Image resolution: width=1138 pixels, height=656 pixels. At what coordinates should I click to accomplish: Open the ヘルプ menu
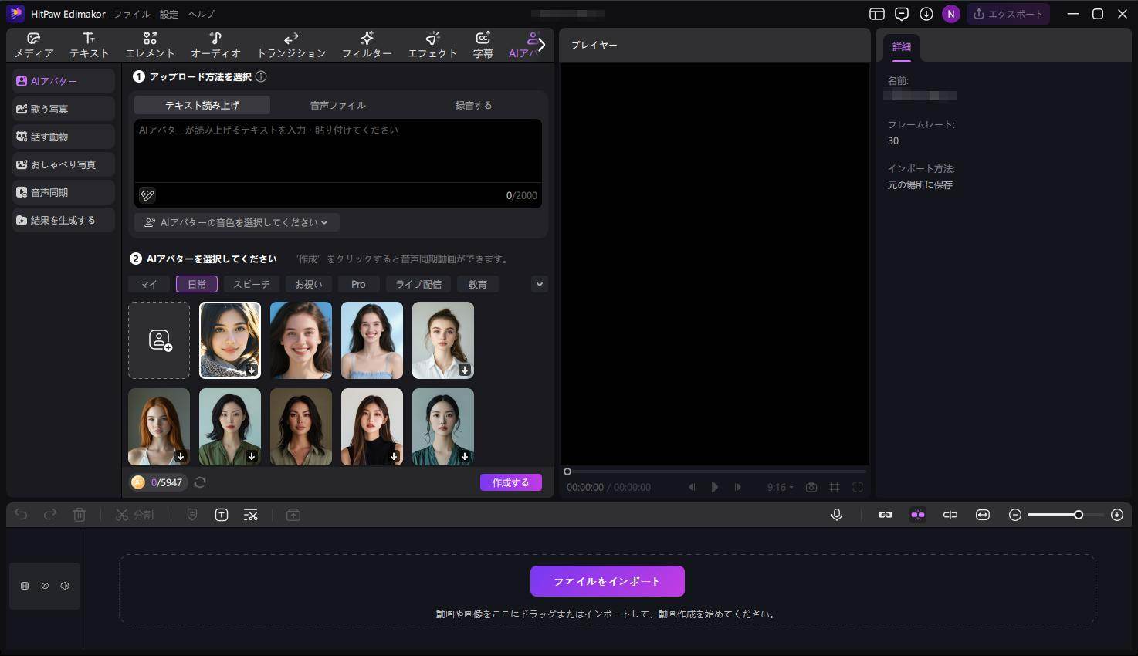click(x=202, y=14)
